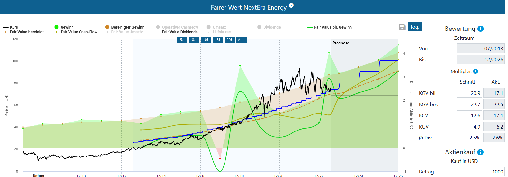
Task: Click the Preise in USD axis label
Action: point(7,105)
